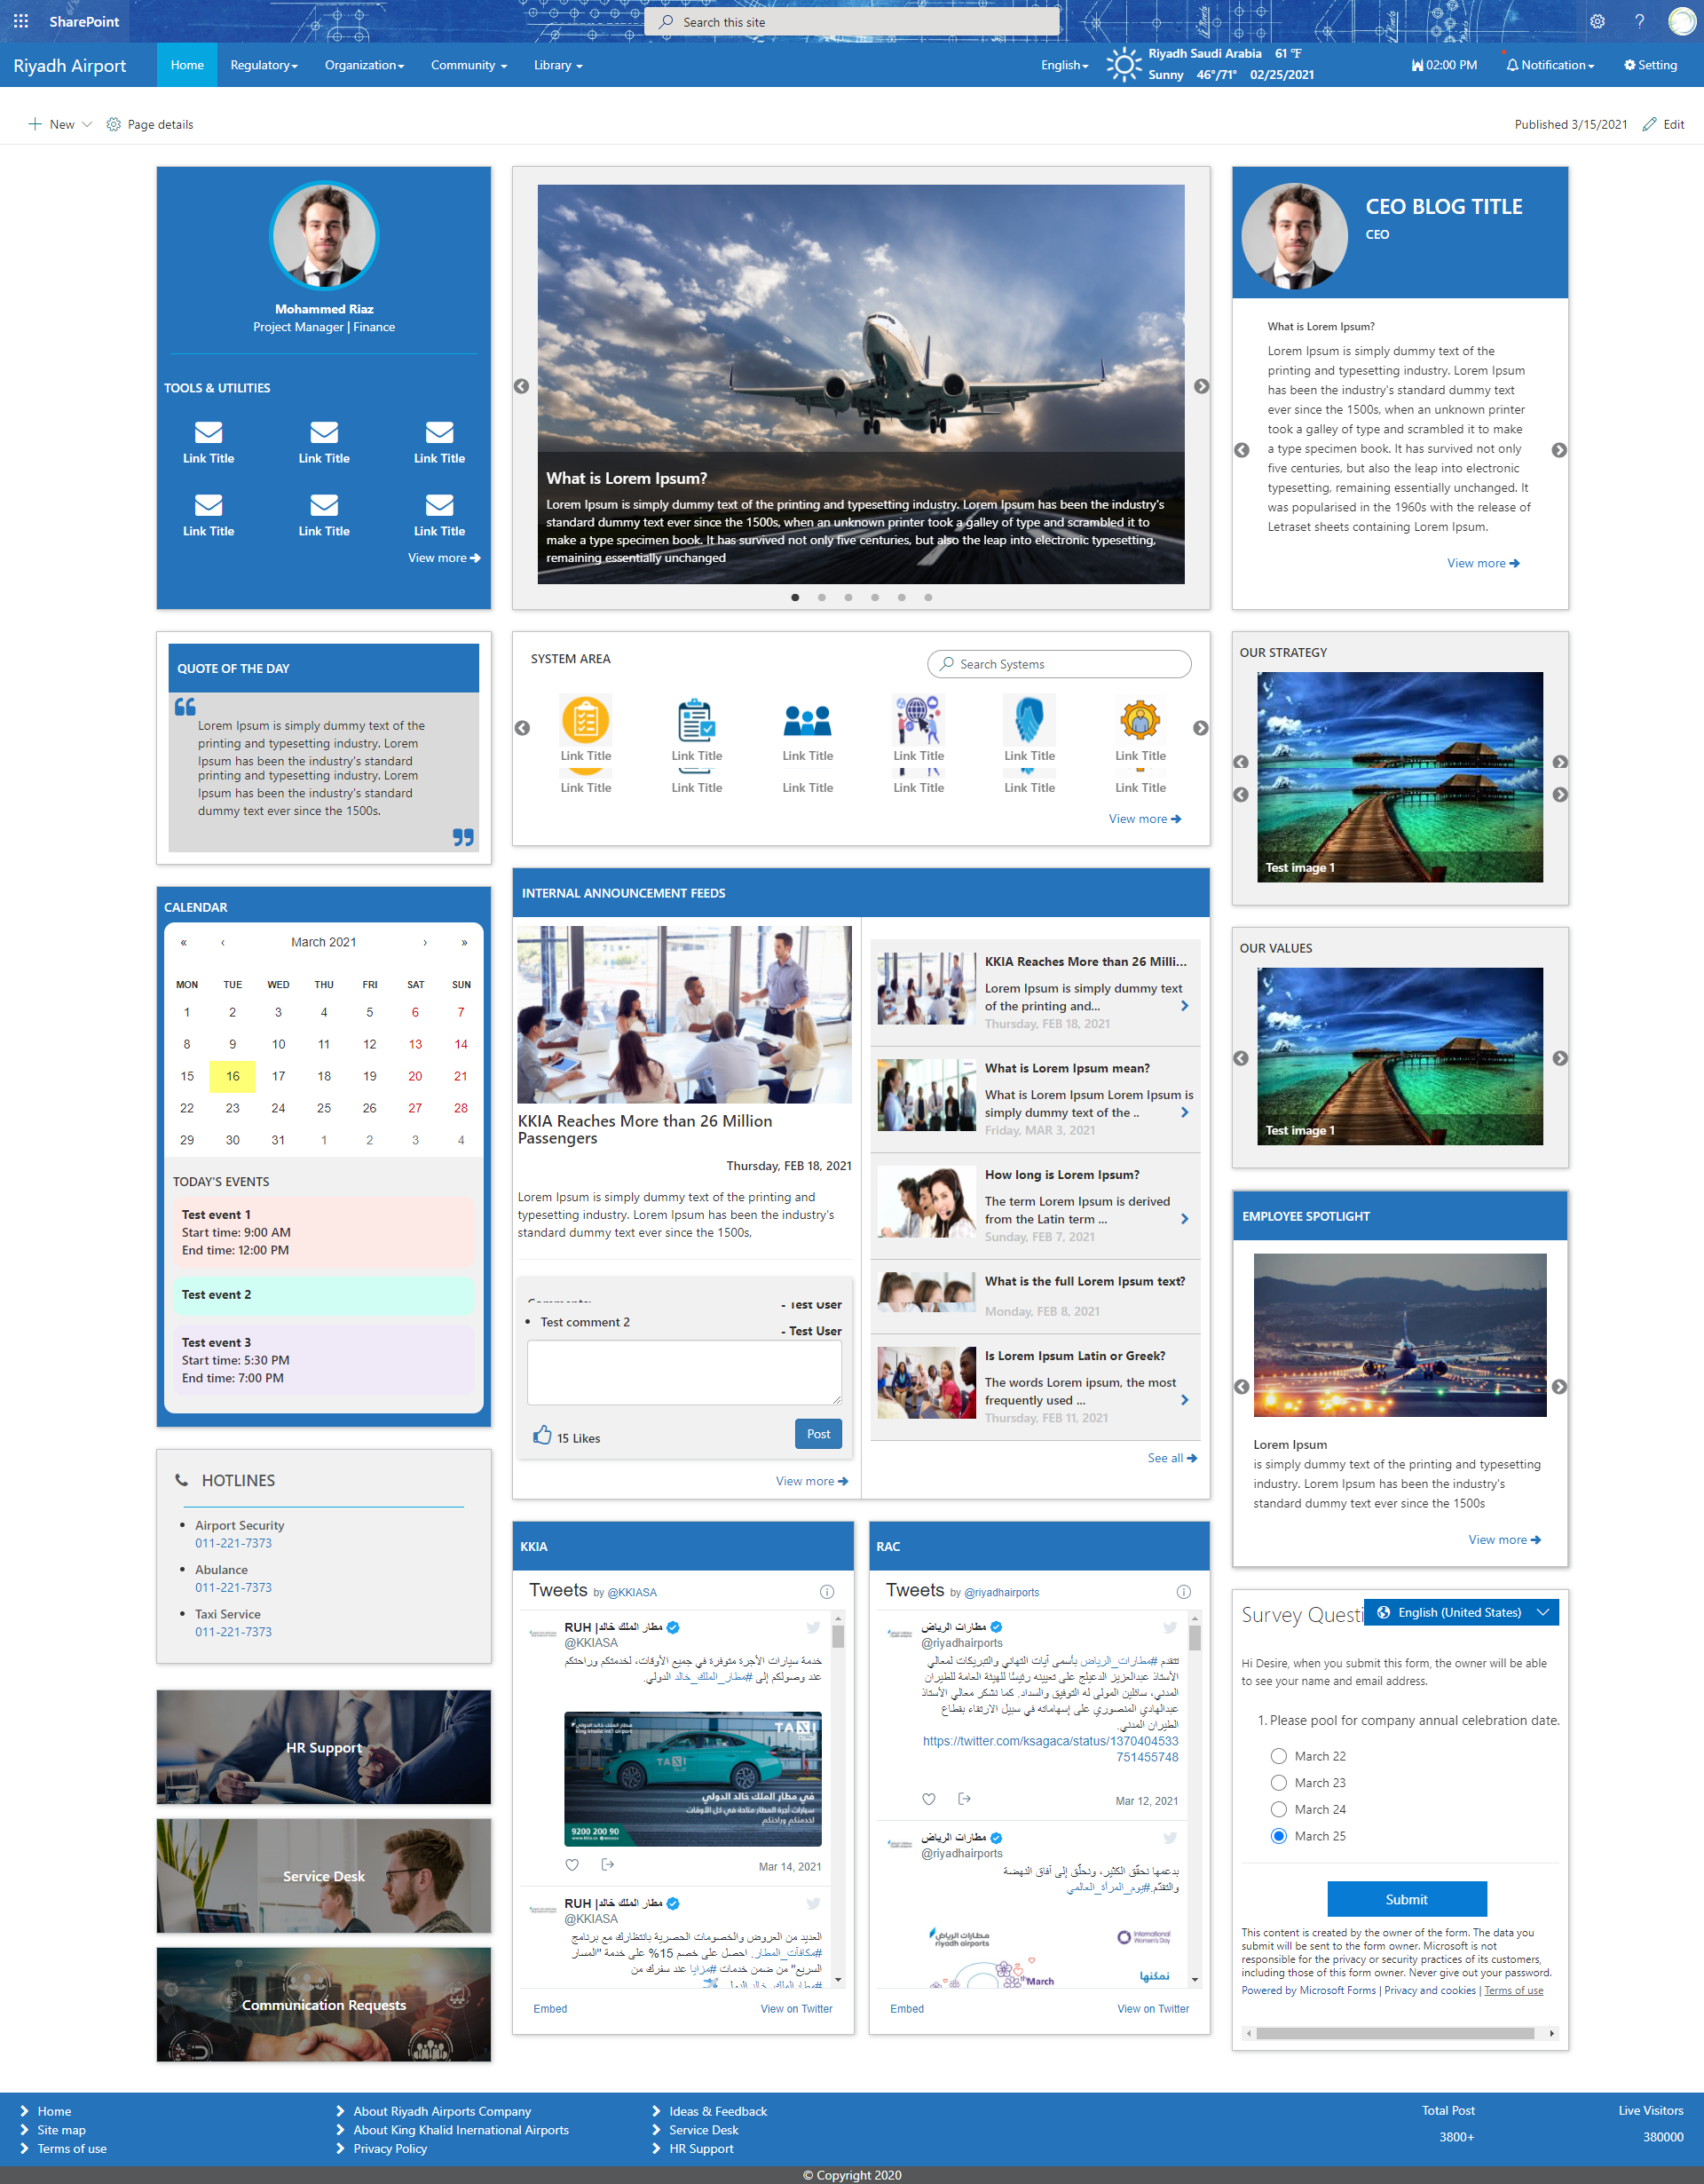Expand the Regulatory dropdown menu
Screen dimensions: 1704x2184
click(262, 64)
